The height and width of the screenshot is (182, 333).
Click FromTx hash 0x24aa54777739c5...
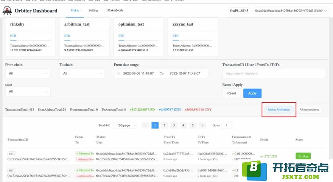pos(178,154)
